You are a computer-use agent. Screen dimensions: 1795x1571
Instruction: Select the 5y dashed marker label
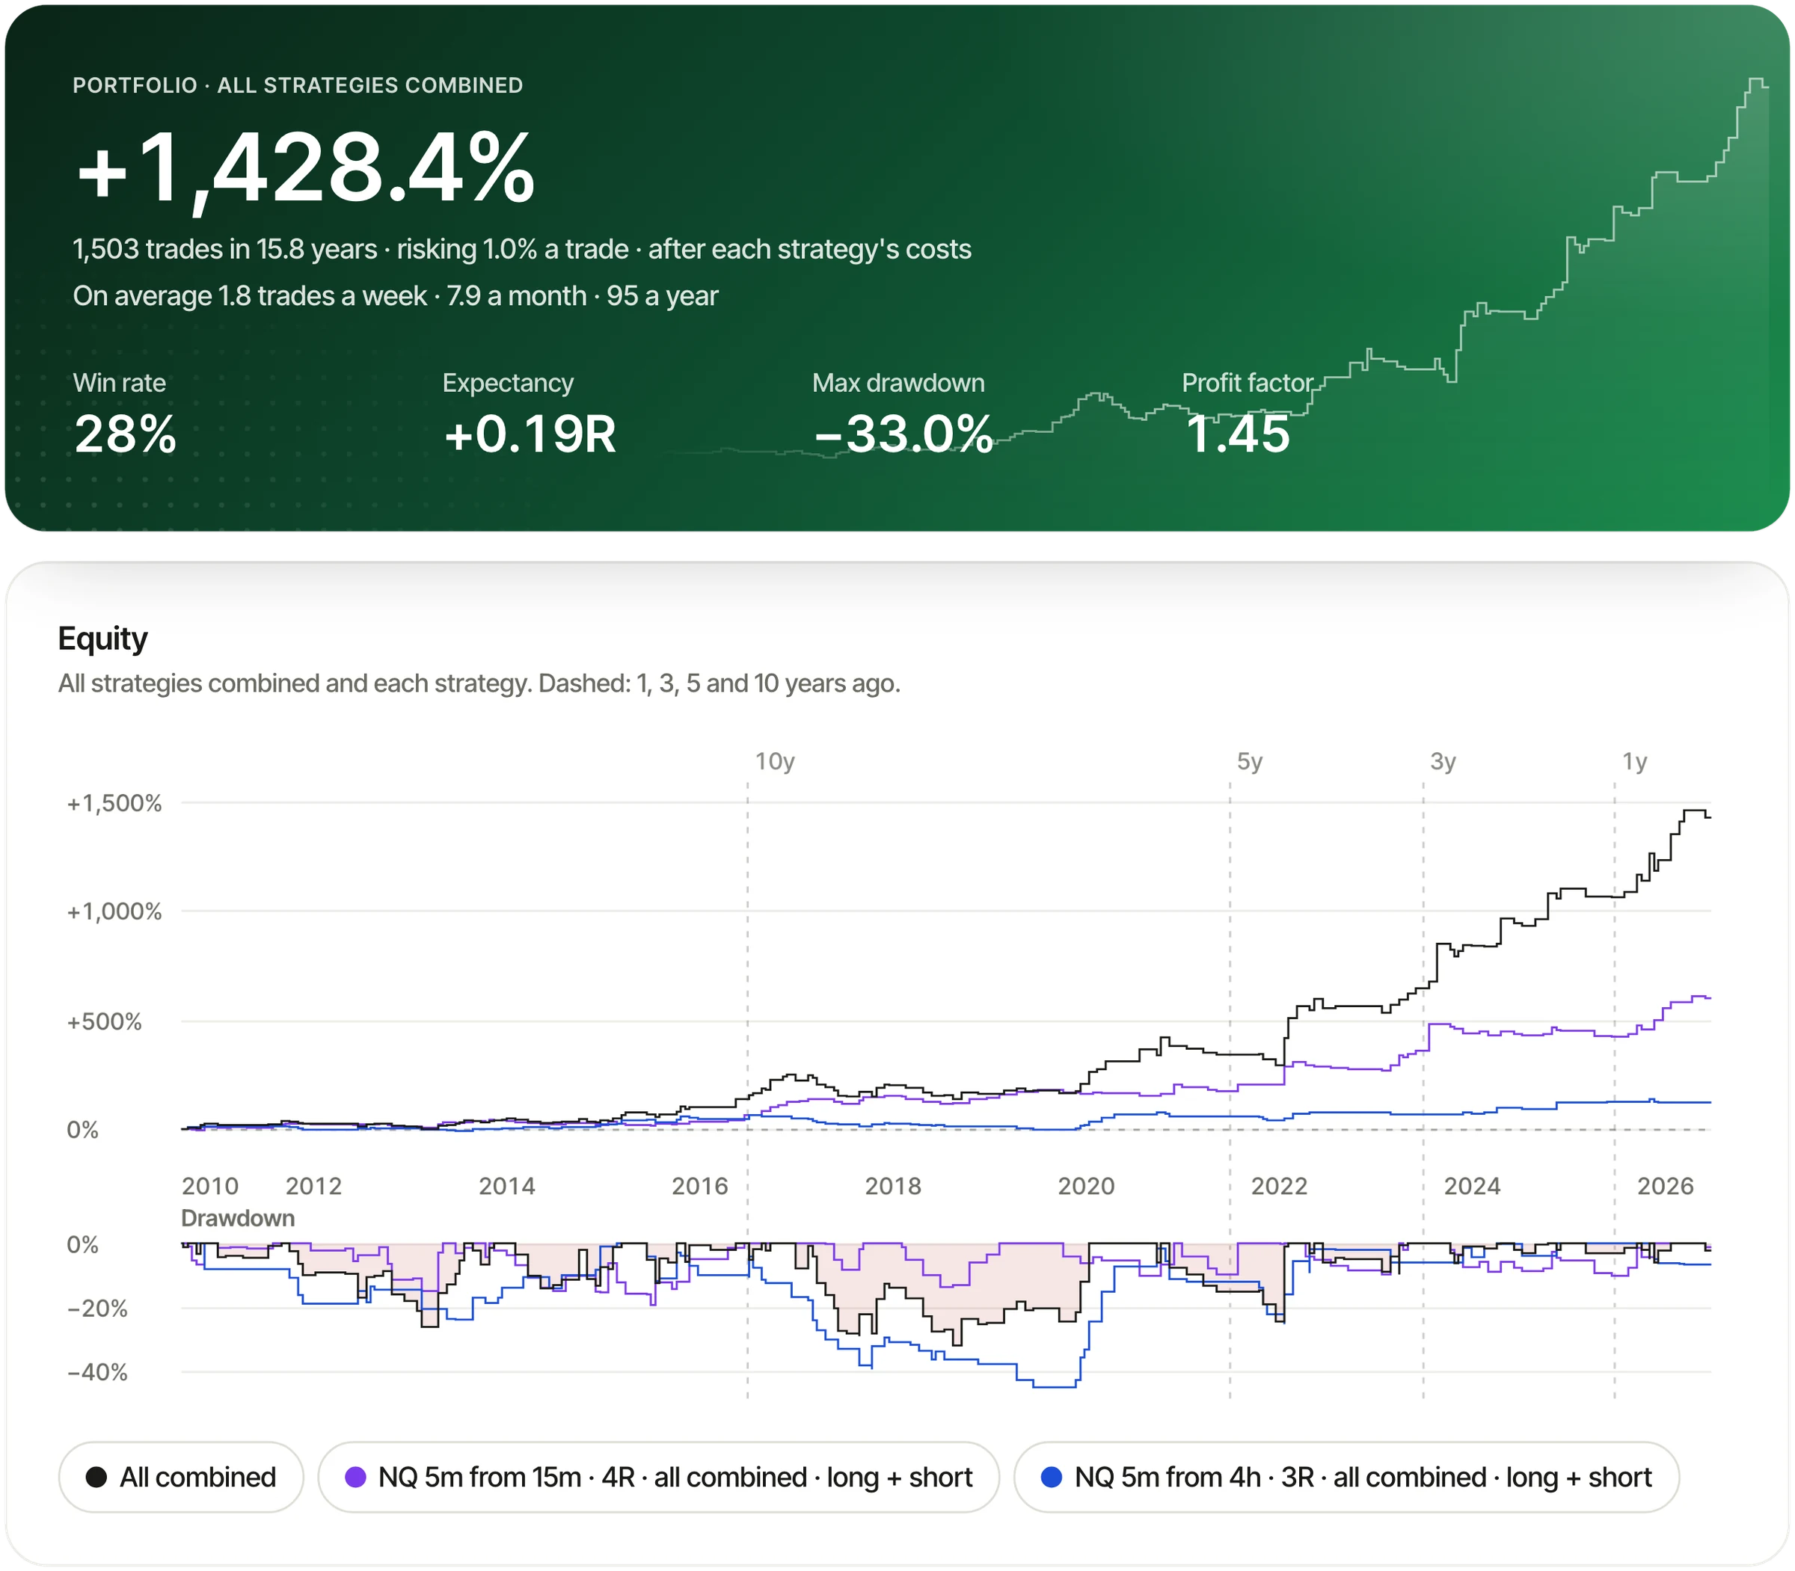(1250, 761)
